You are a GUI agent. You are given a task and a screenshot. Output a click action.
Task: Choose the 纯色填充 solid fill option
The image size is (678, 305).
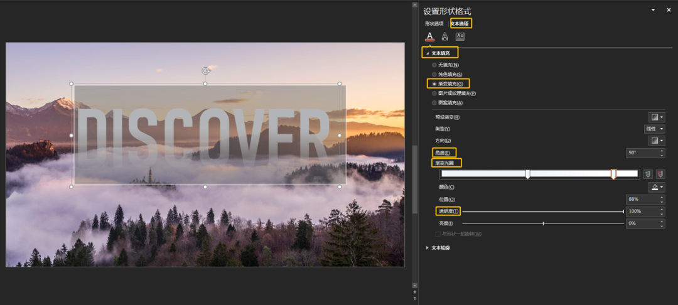434,74
